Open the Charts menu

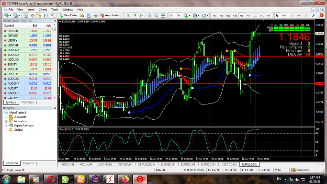[x=43, y=10]
